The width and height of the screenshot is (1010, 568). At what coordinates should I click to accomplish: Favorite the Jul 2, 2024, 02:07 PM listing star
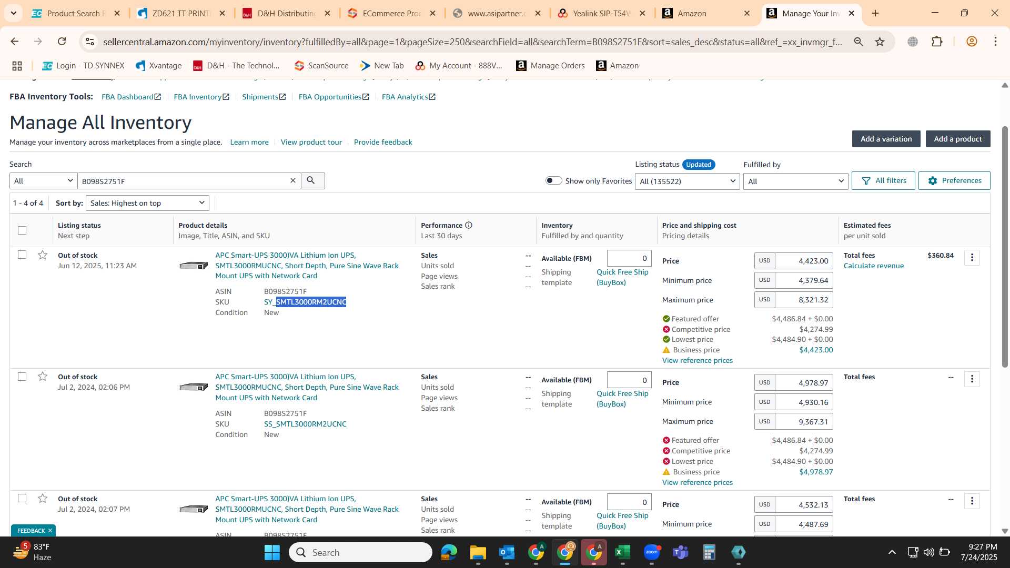coord(43,499)
